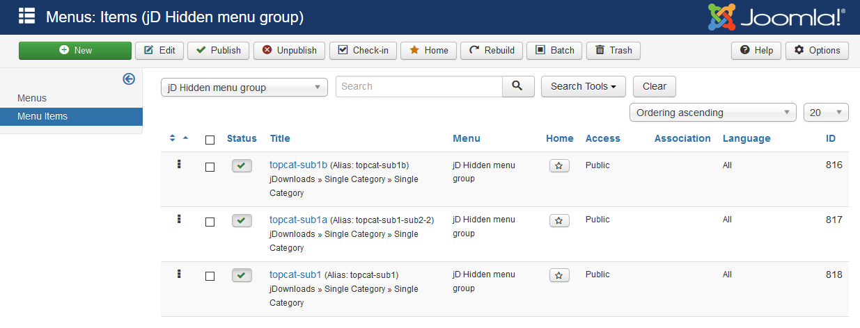Sort by Status column header
The image size is (860, 328).
242,138
